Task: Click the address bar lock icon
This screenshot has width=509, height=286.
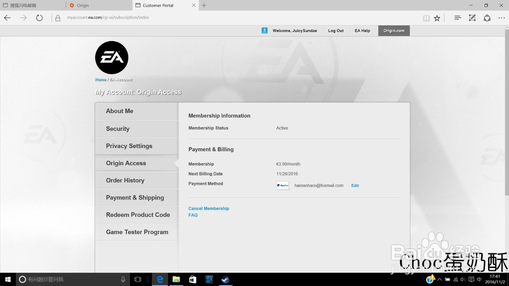Action: (x=58, y=18)
